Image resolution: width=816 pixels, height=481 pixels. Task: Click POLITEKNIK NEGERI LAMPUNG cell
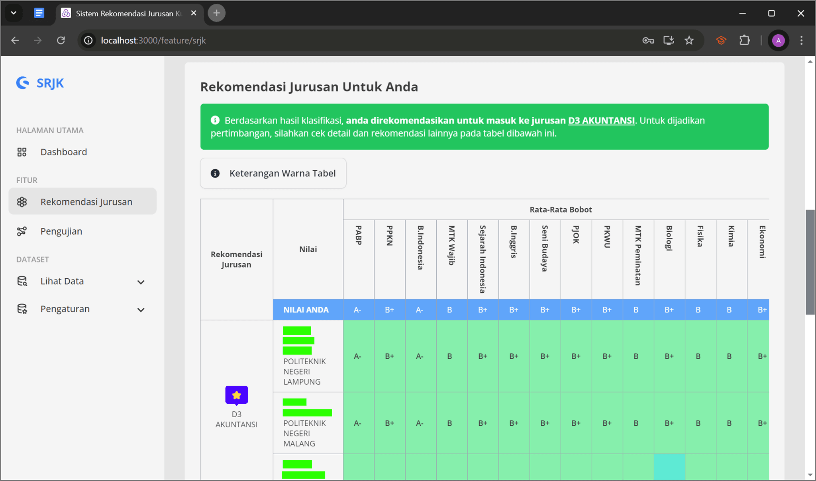pyautogui.click(x=308, y=356)
